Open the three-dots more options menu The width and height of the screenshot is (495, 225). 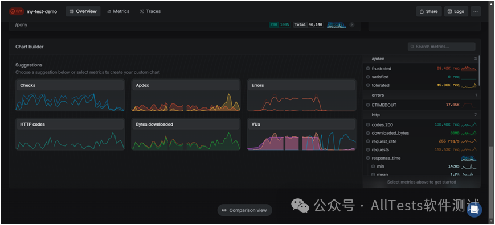(476, 11)
